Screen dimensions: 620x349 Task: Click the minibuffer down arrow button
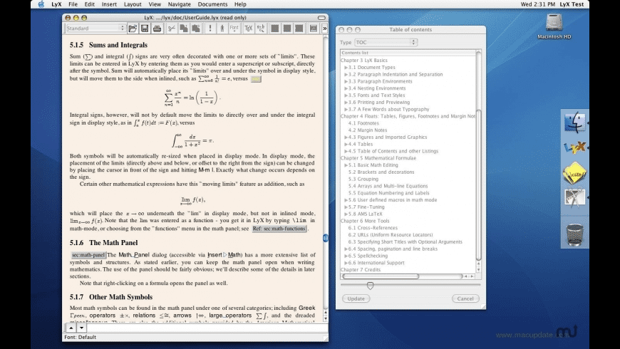[81, 328]
